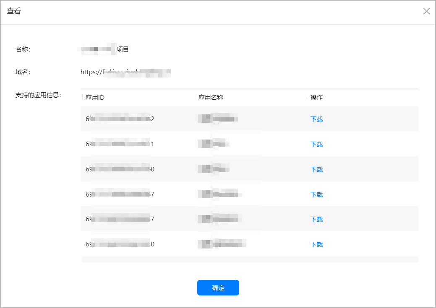The width and height of the screenshot is (436, 308).
Task: Click the 操作 column header
Action: pos(316,98)
